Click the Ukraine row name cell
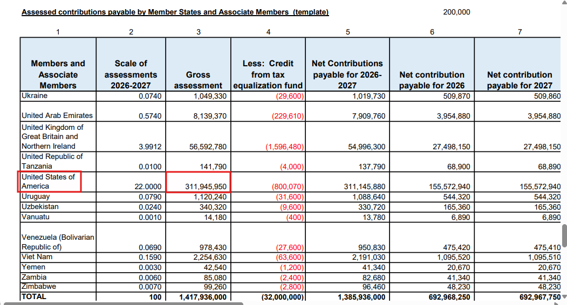Viewport: 567px width, 305px height. coord(58,96)
